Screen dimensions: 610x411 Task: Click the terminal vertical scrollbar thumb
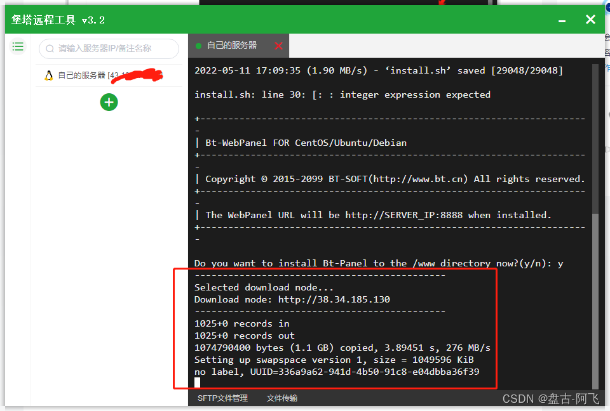595,301
